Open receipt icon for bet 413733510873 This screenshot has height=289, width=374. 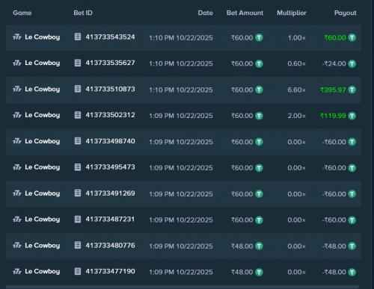78,89
